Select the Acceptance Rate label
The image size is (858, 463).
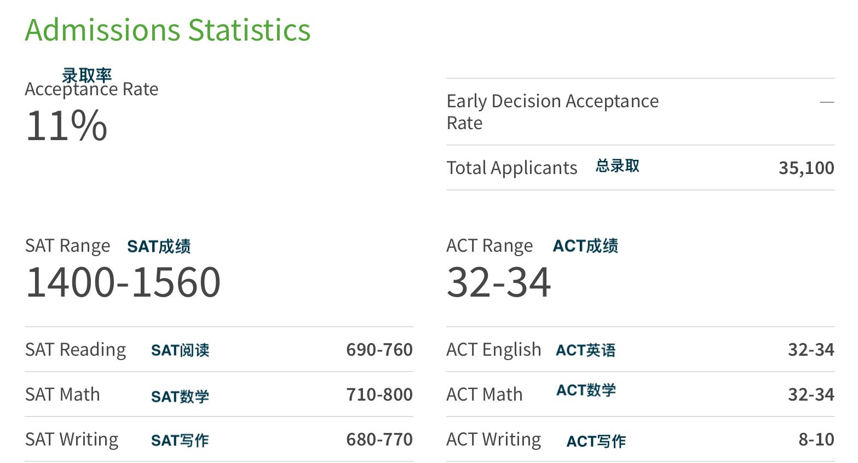pos(91,89)
